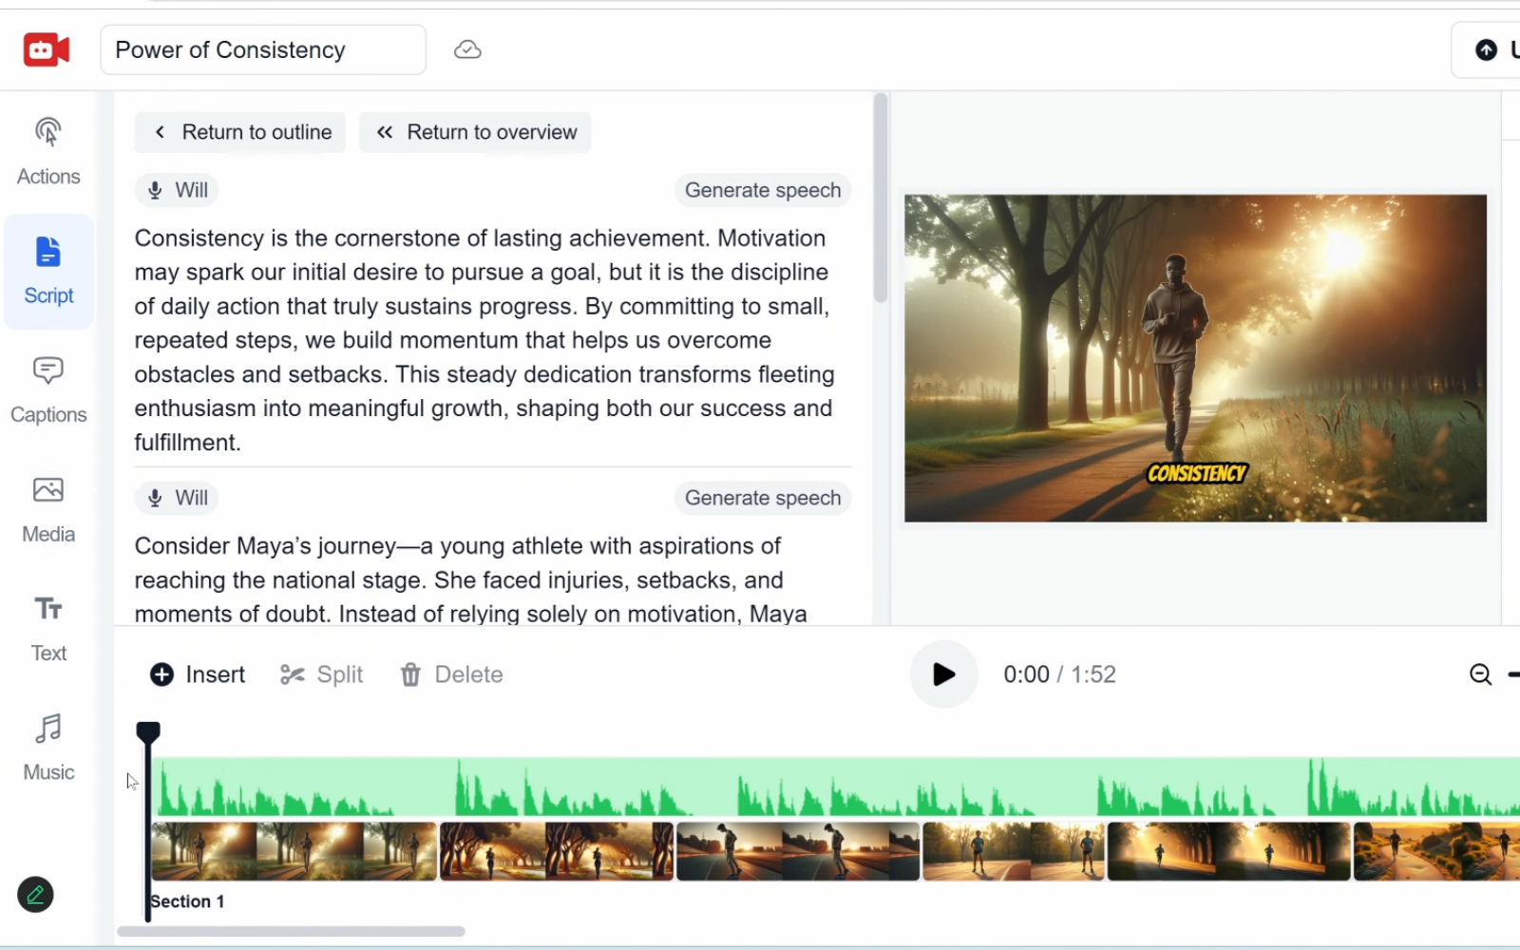Click the Section 1 timeline label
Screen dimensions: 1520x950
(187, 902)
